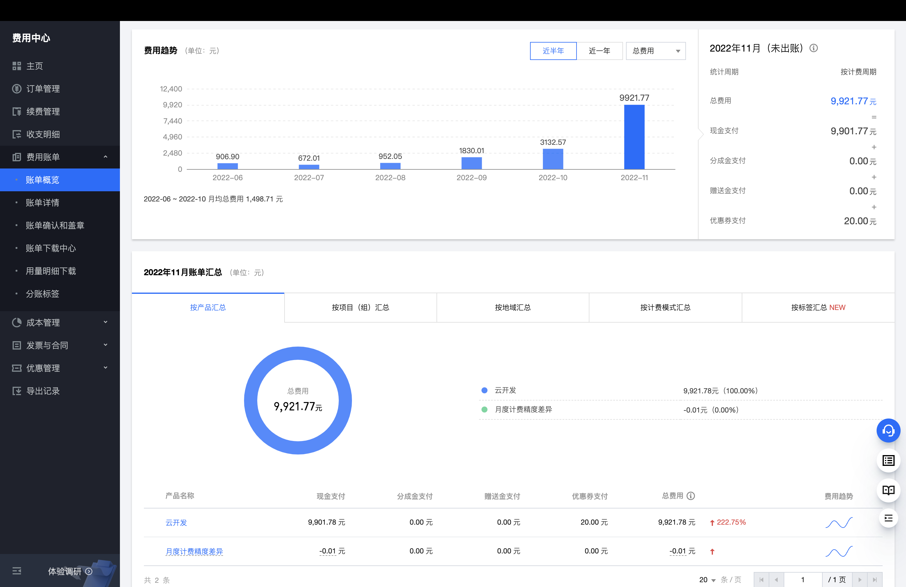
Task: Switch the chart to 近一年 range
Action: click(x=599, y=51)
